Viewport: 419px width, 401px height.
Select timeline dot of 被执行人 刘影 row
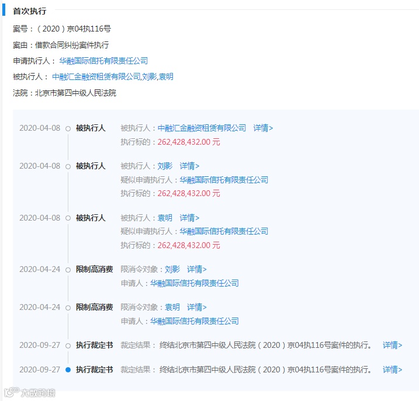68,166
